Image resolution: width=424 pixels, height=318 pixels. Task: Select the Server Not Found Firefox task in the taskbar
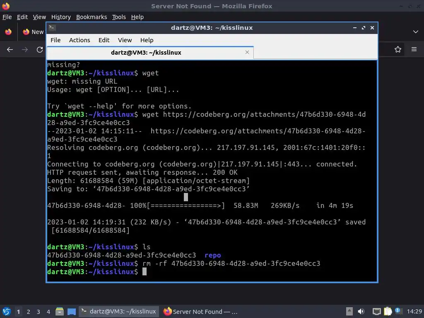click(x=201, y=311)
